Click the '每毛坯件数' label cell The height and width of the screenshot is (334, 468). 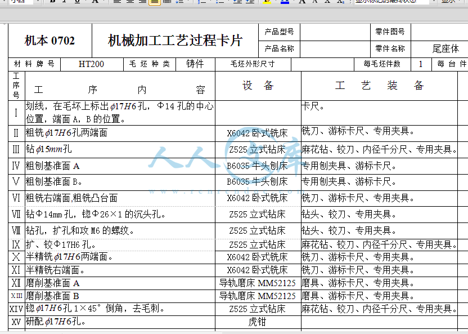[x=382, y=64]
